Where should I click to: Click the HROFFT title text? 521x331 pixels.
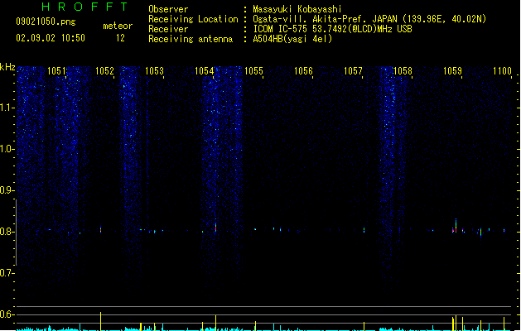pyautogui.click(x=85, y=7)
